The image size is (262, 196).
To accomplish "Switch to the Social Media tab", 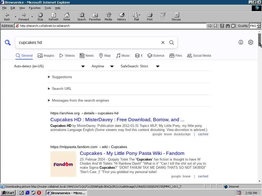I will coord(199,55).
